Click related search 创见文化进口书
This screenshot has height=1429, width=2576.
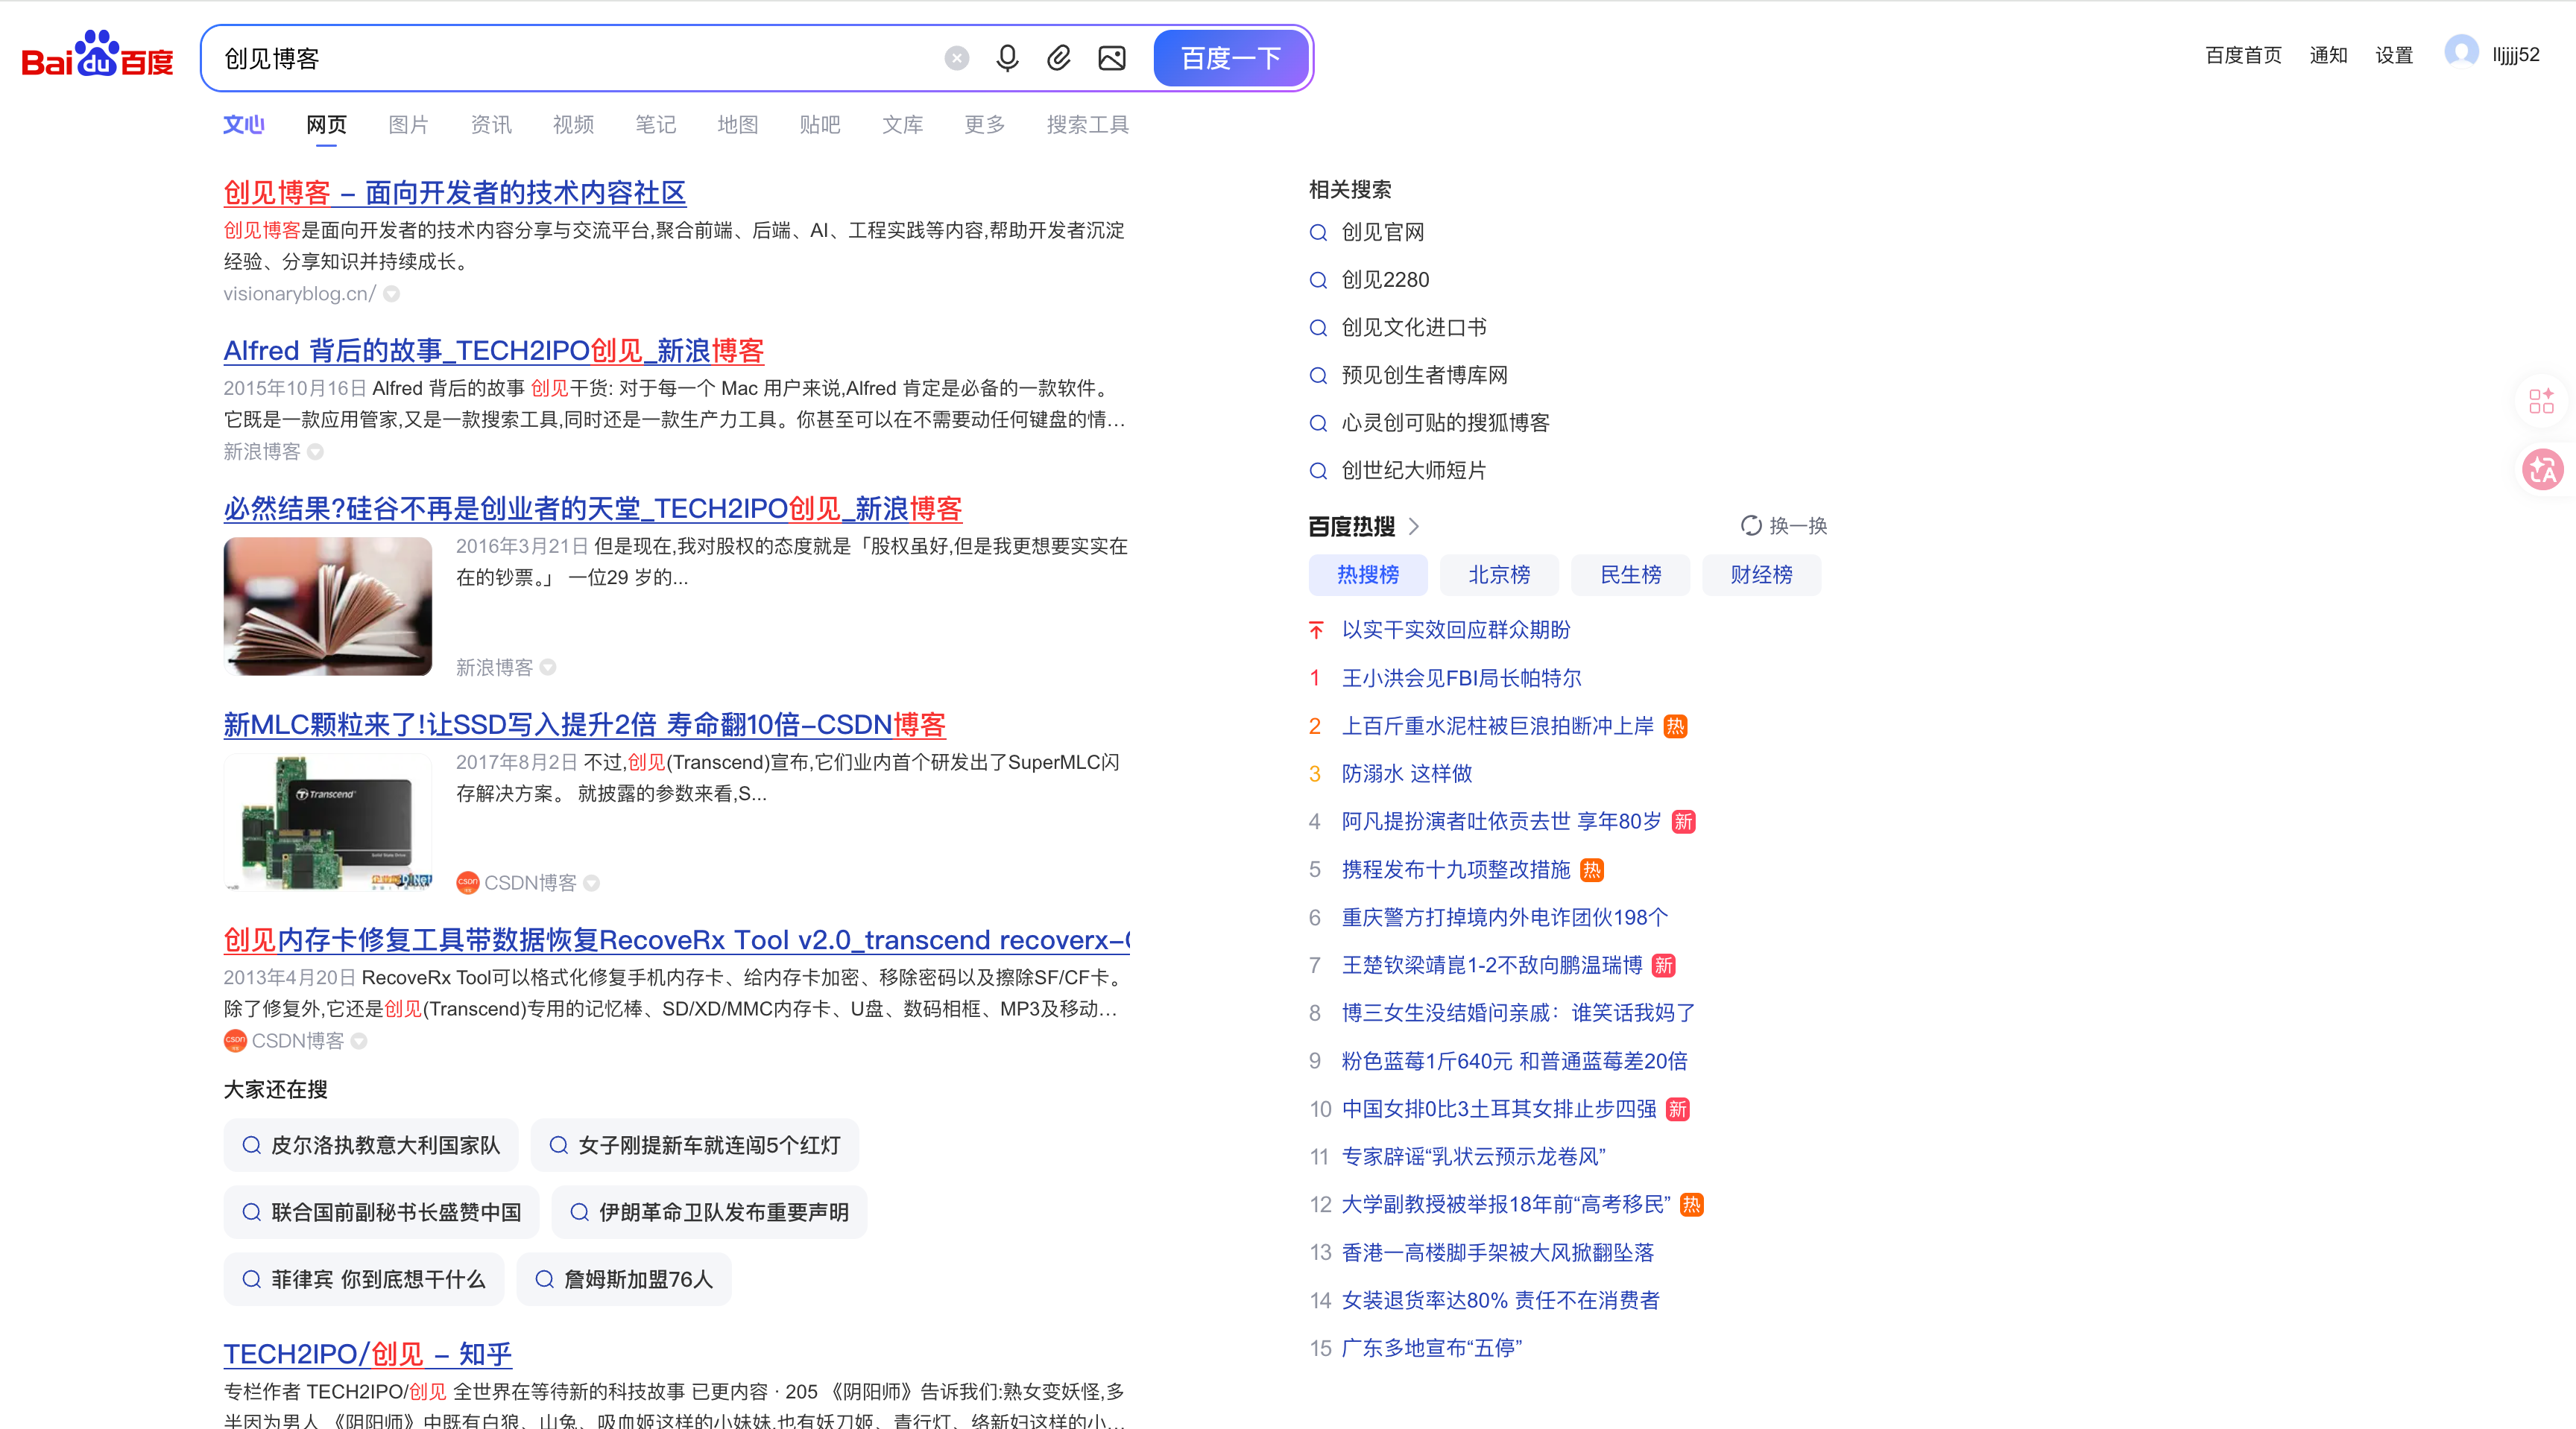(1414, 328)
